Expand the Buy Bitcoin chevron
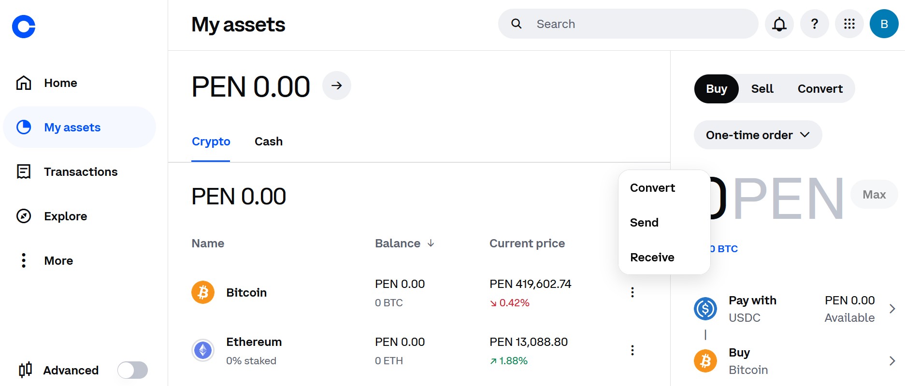 (x=892, y=361)
